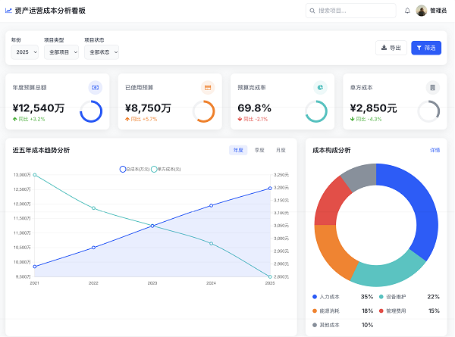Click the green 同比 +3.2% indicator
This screenshot has width=455, height=337.
(29, 119)
